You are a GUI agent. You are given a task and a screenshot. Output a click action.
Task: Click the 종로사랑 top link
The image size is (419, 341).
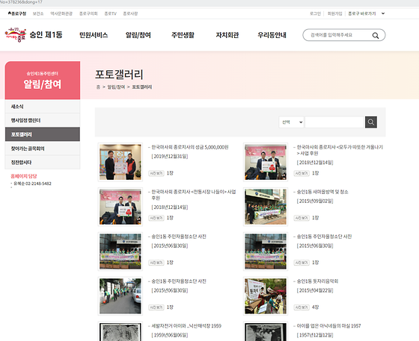click(130, 13)
